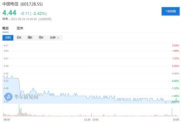The height and width of the screenshot is (122, 181).
Task: Click the 1.32% red percent label
Action: tap(175, 58)
